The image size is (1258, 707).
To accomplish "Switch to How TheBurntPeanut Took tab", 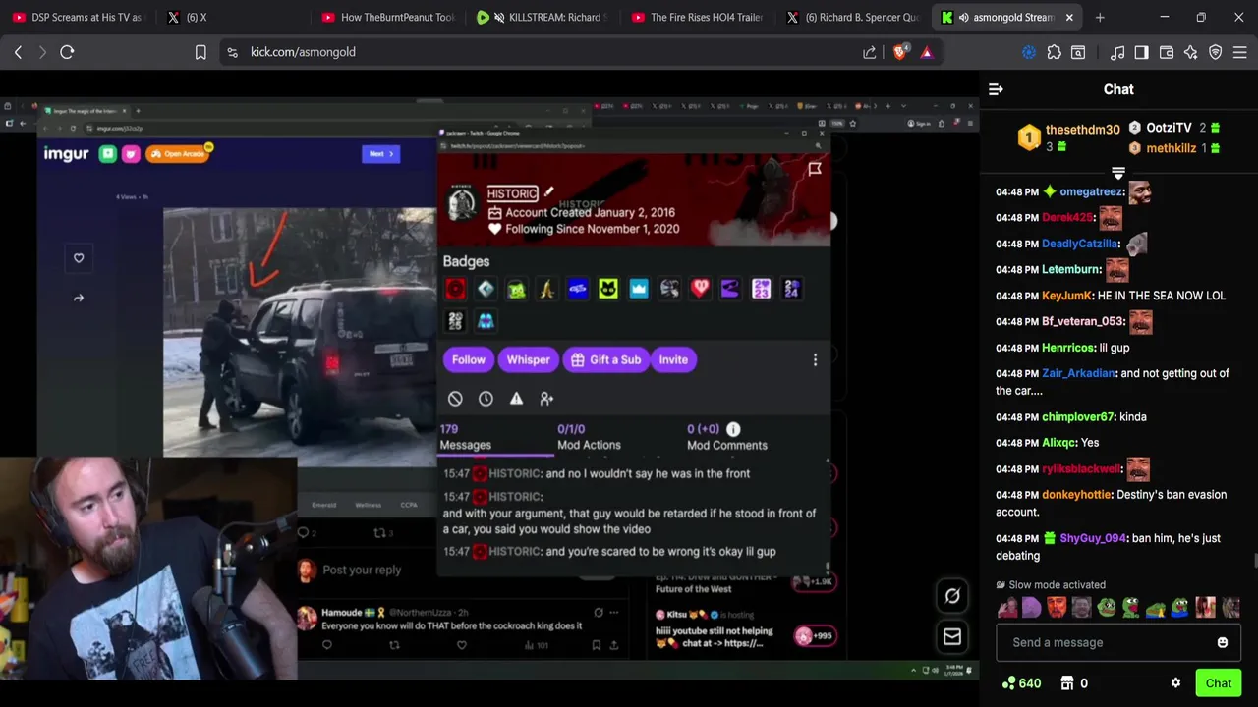I will (x=388, y=17).
